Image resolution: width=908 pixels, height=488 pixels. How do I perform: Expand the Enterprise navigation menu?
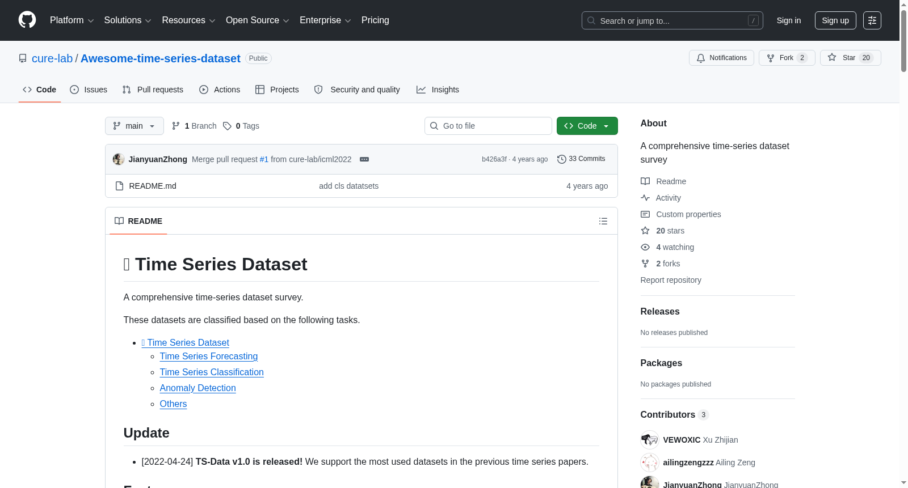(x=325, y=20)
